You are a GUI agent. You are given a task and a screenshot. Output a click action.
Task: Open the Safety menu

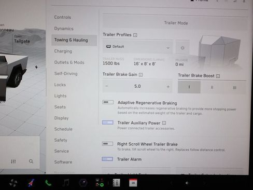click(61, 140)
